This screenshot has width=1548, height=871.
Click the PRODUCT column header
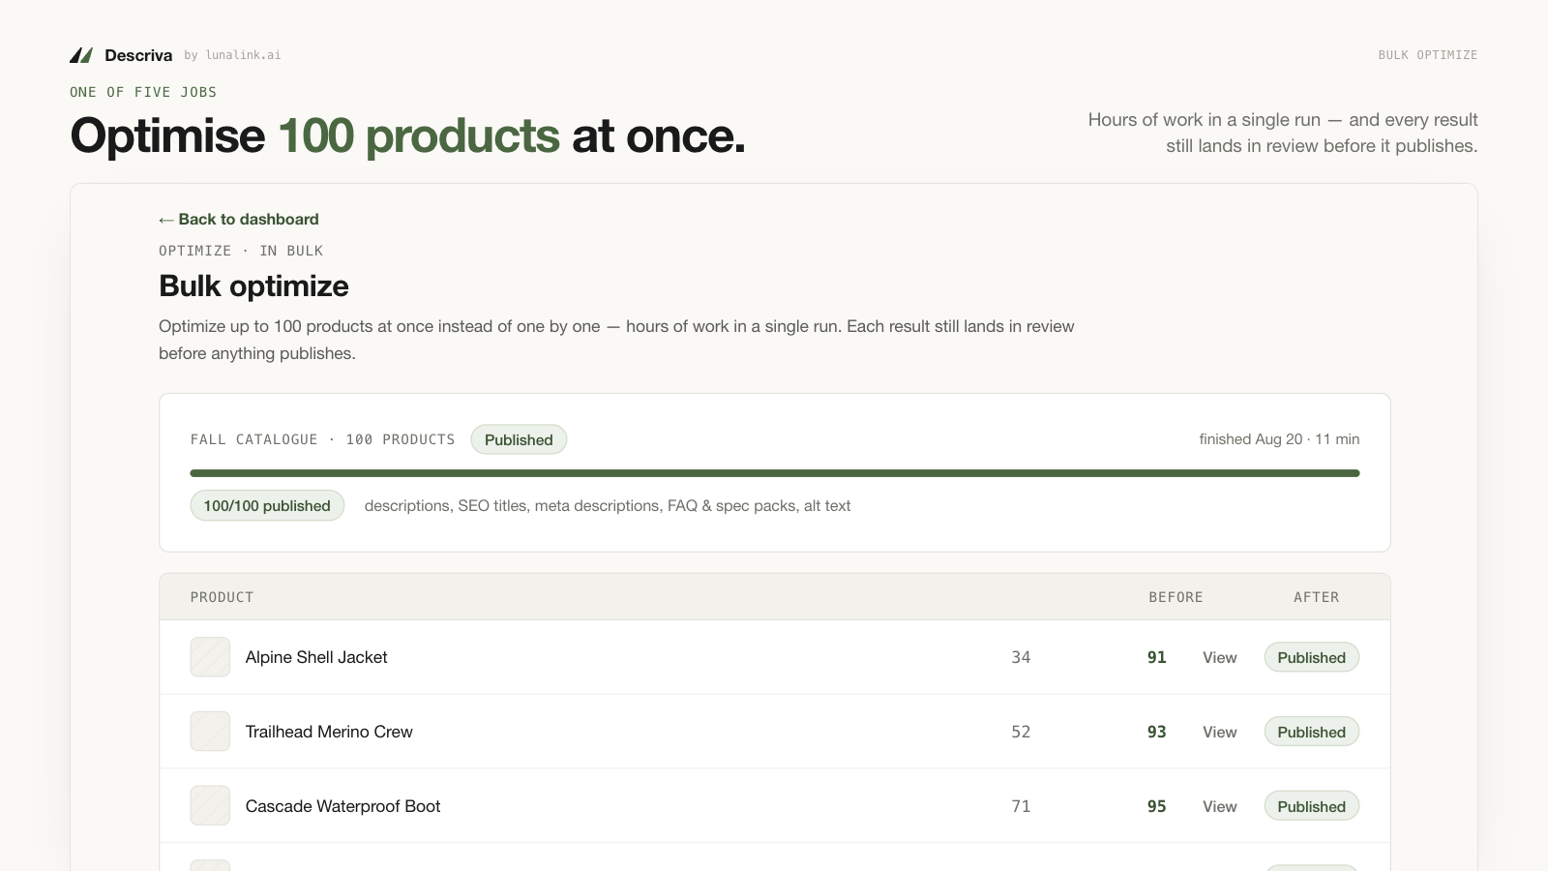(x=222, y=597)
